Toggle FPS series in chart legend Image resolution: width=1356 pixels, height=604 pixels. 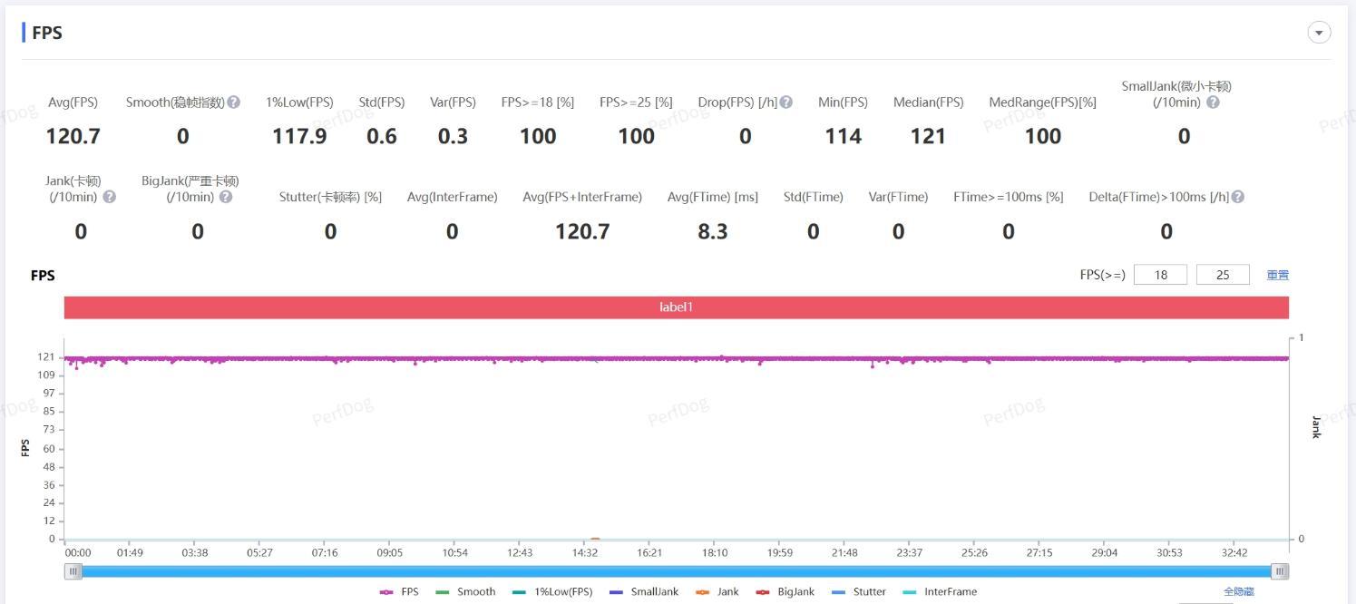pyautogui.click(x=399, y=592)
